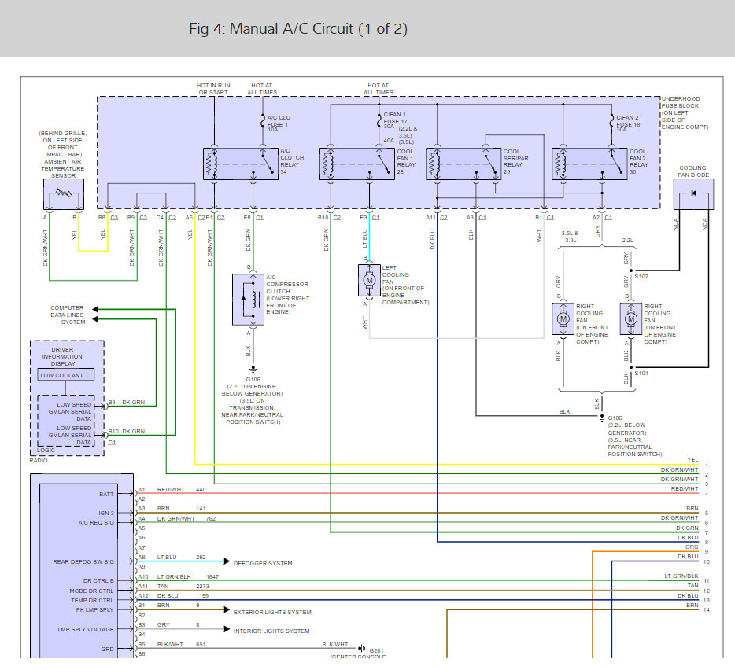Click the arrowhead pointing to Defogger System

point(227,561)
